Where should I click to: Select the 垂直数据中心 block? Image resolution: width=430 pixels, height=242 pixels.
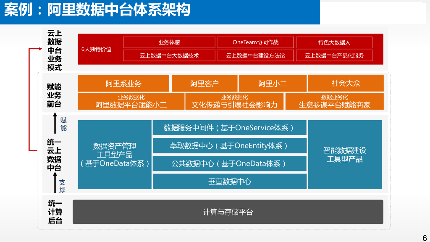coord(230,181)
